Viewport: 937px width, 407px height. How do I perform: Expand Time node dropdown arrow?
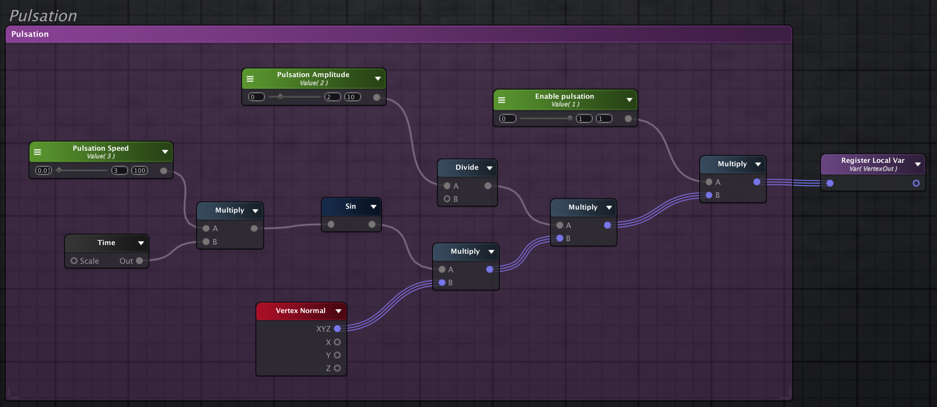coord(141,243)
